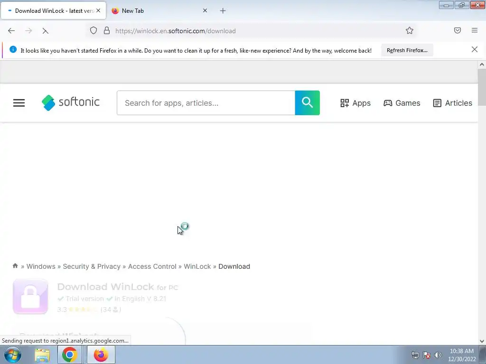Open the tracking protection shield icon
Viewport: 486px width, 364px height.
(93, 30)
